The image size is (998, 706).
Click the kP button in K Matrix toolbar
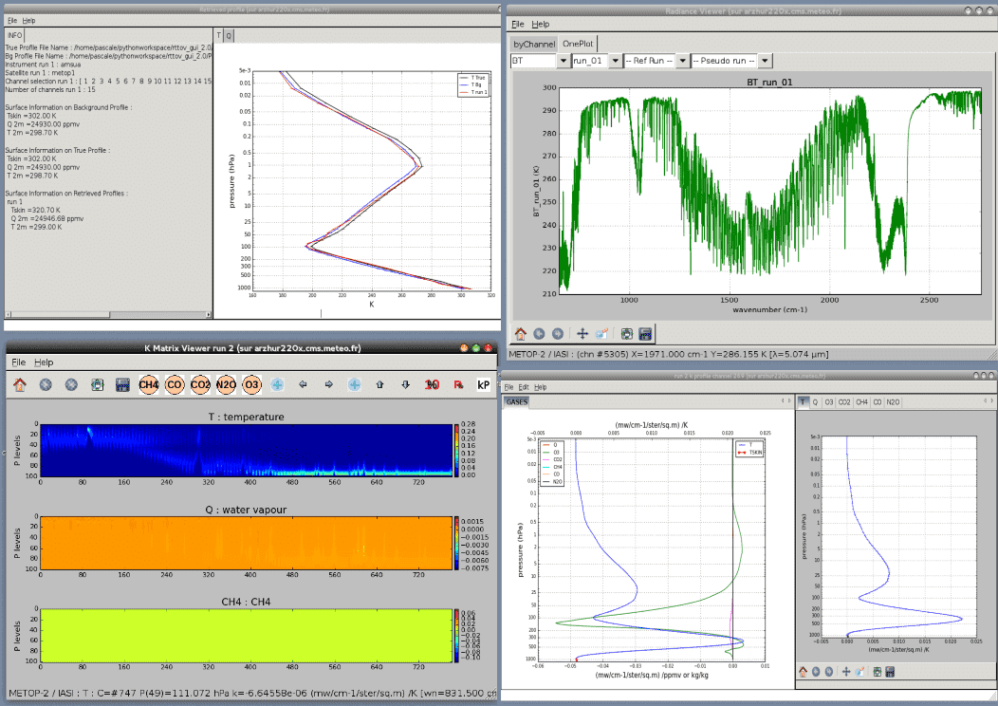(484, 384)
